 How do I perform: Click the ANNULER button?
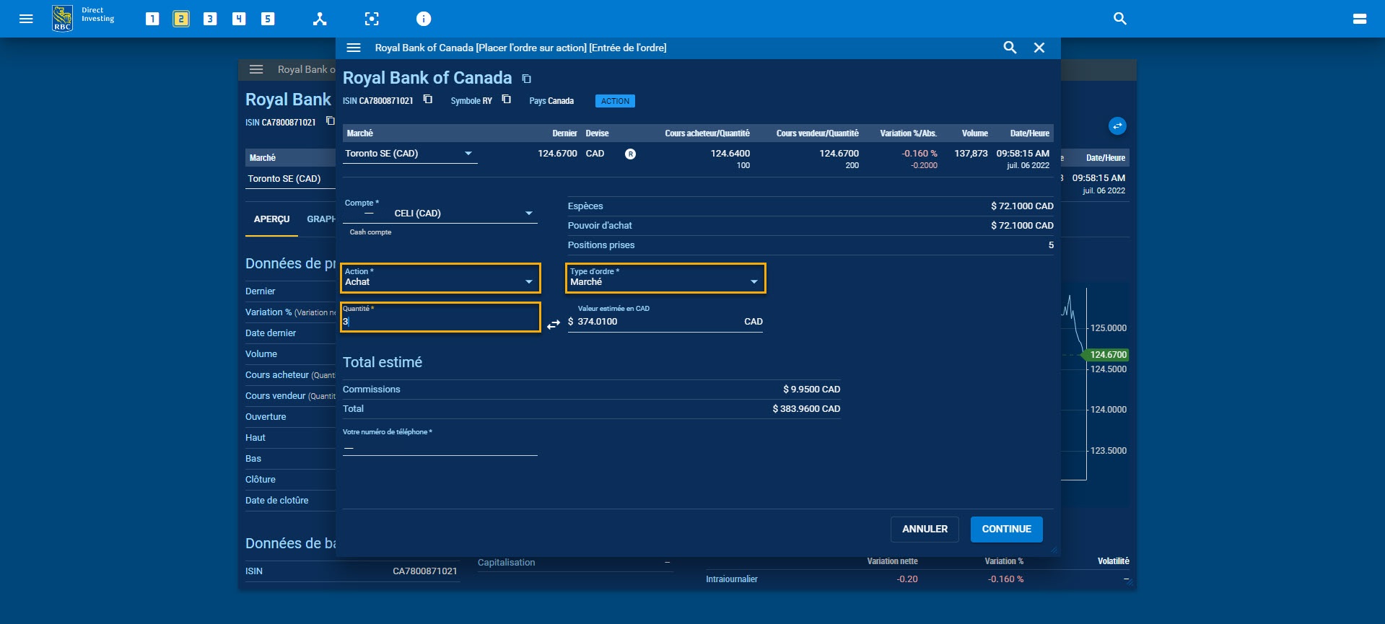(x=925, y=529)
